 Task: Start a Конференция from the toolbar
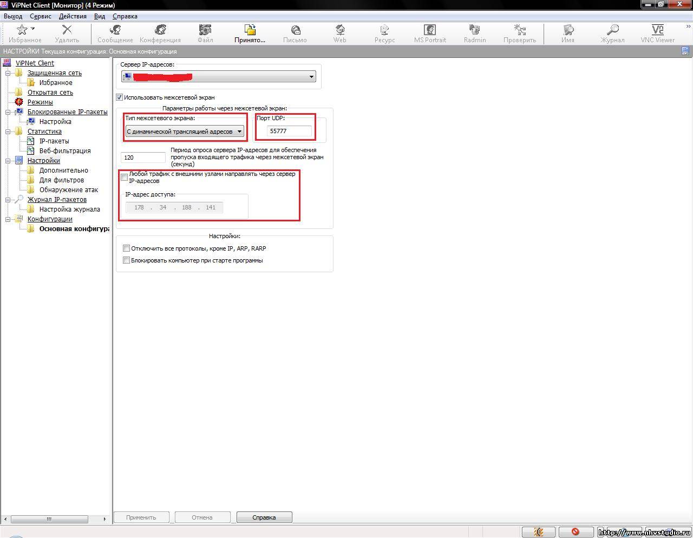coord(160,30)
